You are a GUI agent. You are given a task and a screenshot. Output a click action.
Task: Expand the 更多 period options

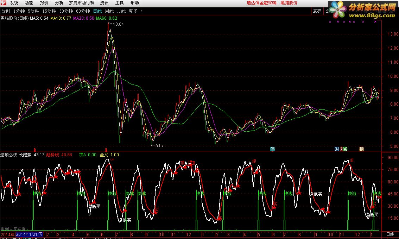tap(135, 11)
